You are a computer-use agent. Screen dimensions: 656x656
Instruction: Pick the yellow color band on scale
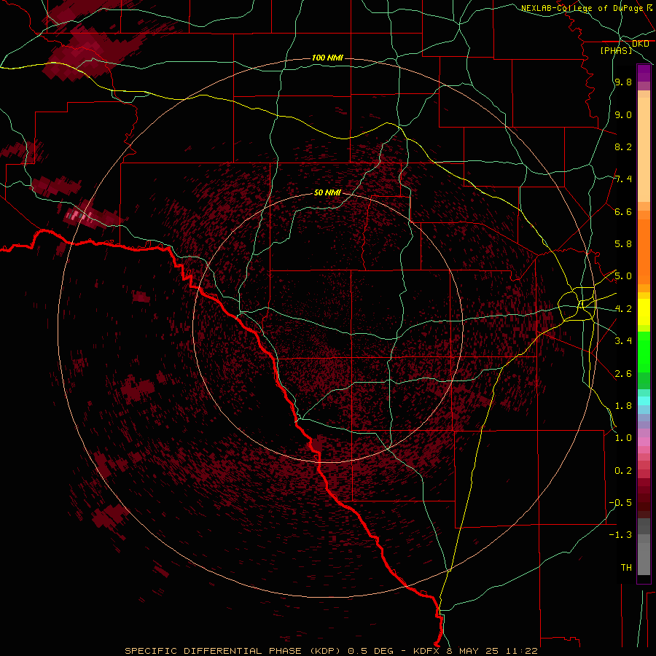[644, 312]
